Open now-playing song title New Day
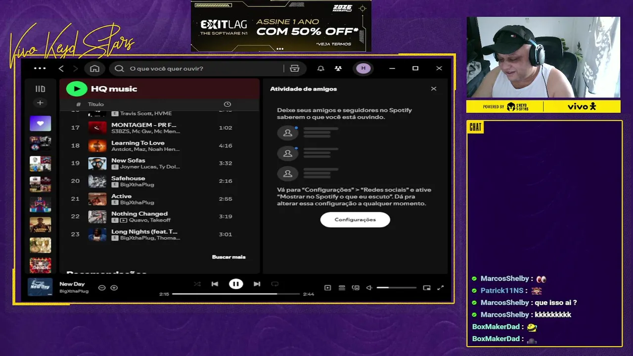633x356 pixels. [72, 284]
